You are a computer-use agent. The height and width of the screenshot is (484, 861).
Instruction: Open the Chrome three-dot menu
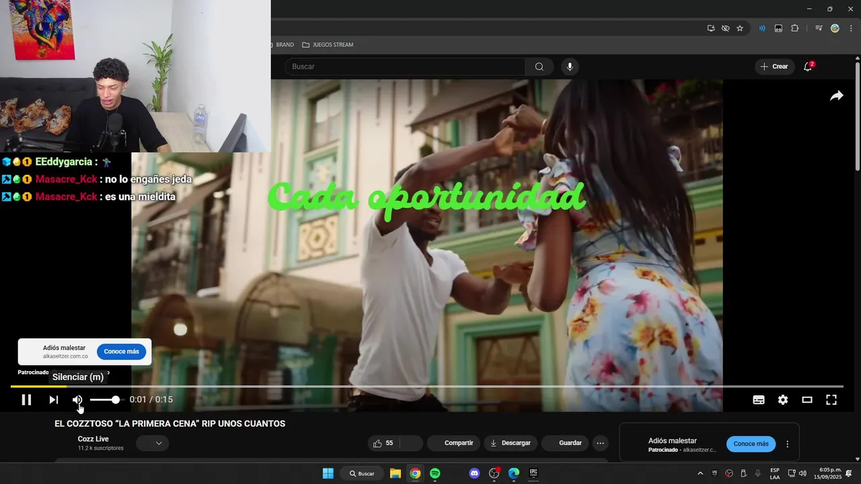click(851, 28)
